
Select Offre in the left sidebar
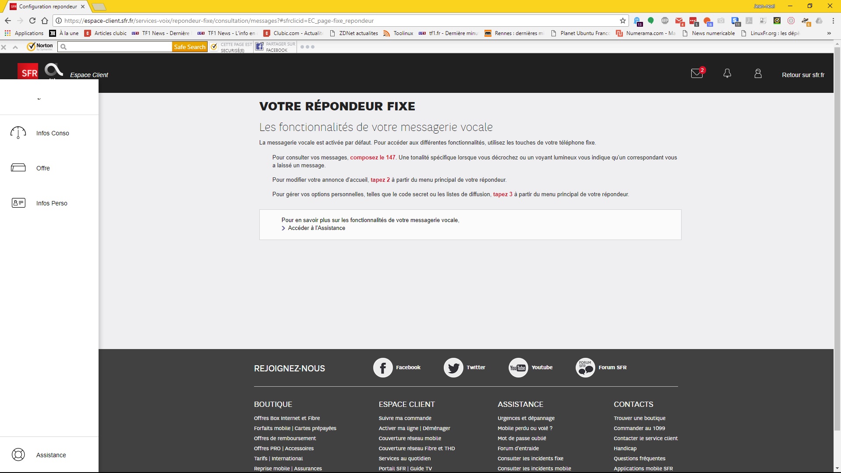pos(43,168)
